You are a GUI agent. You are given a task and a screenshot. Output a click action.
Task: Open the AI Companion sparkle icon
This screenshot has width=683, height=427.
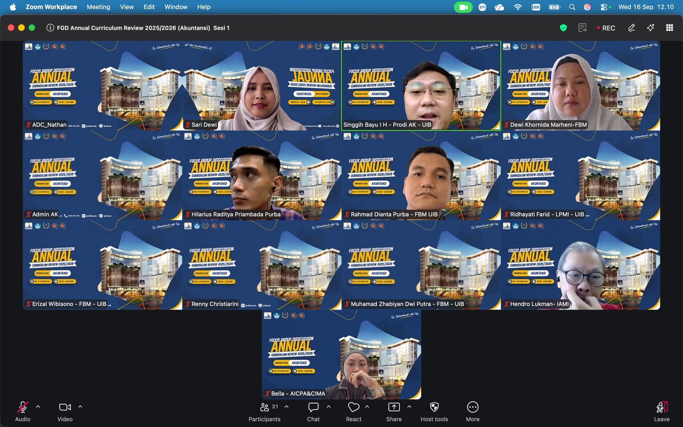pos(651,28)
